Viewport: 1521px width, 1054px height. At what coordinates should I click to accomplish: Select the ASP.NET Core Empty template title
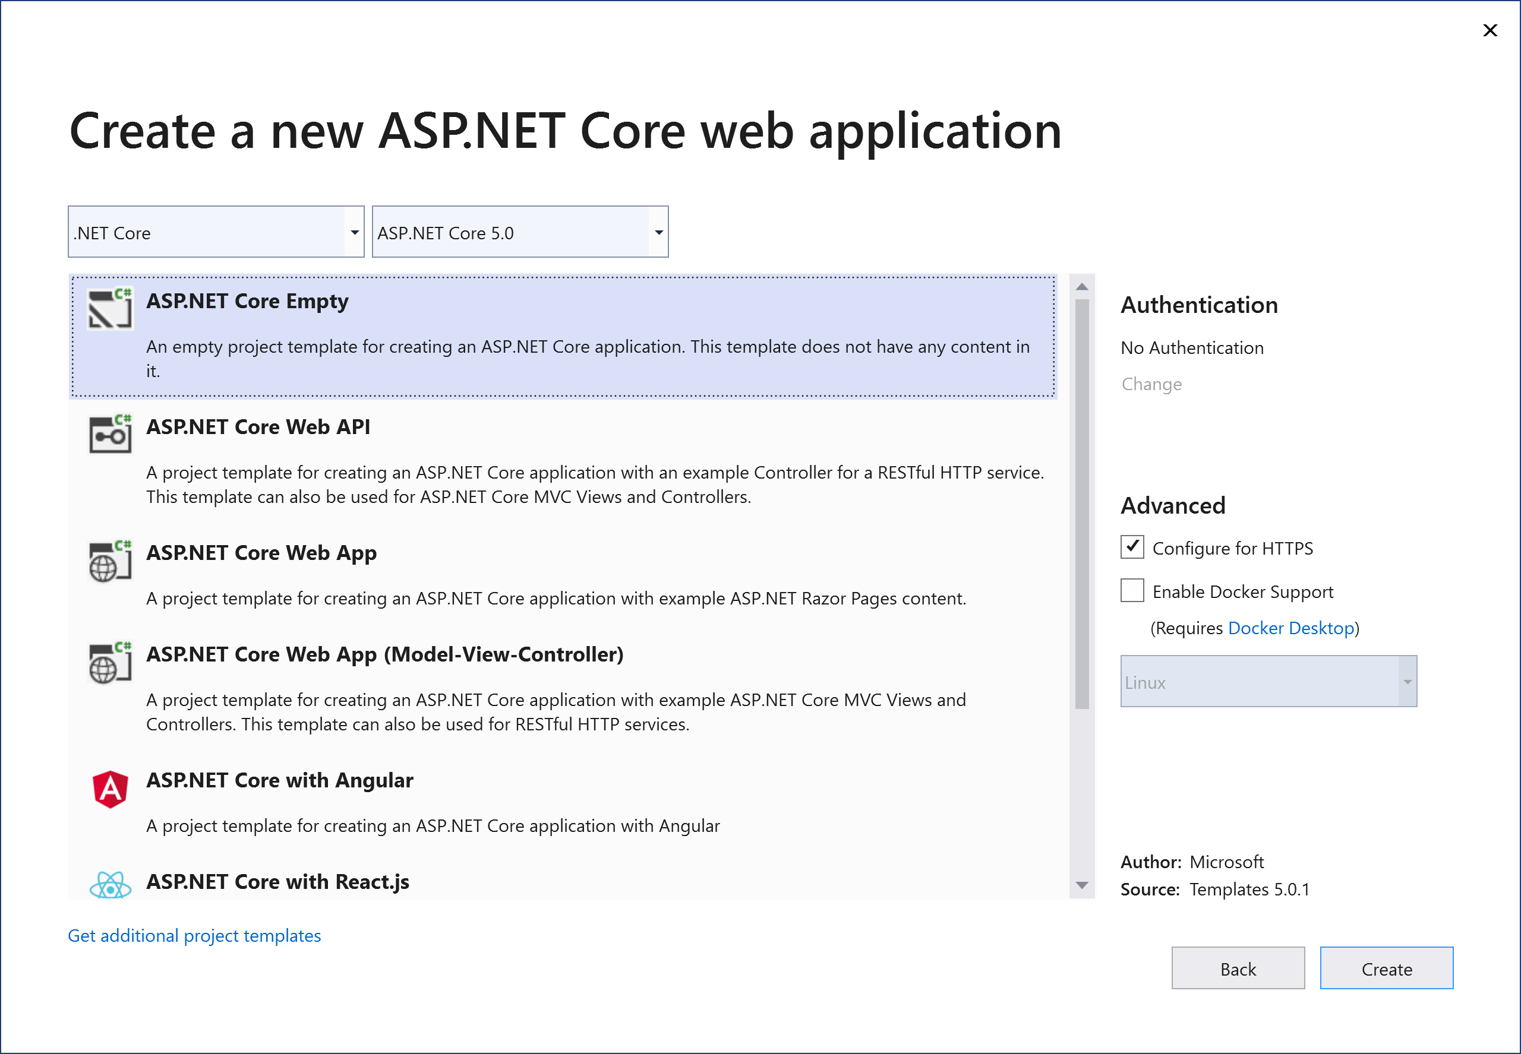click(247, 301)
